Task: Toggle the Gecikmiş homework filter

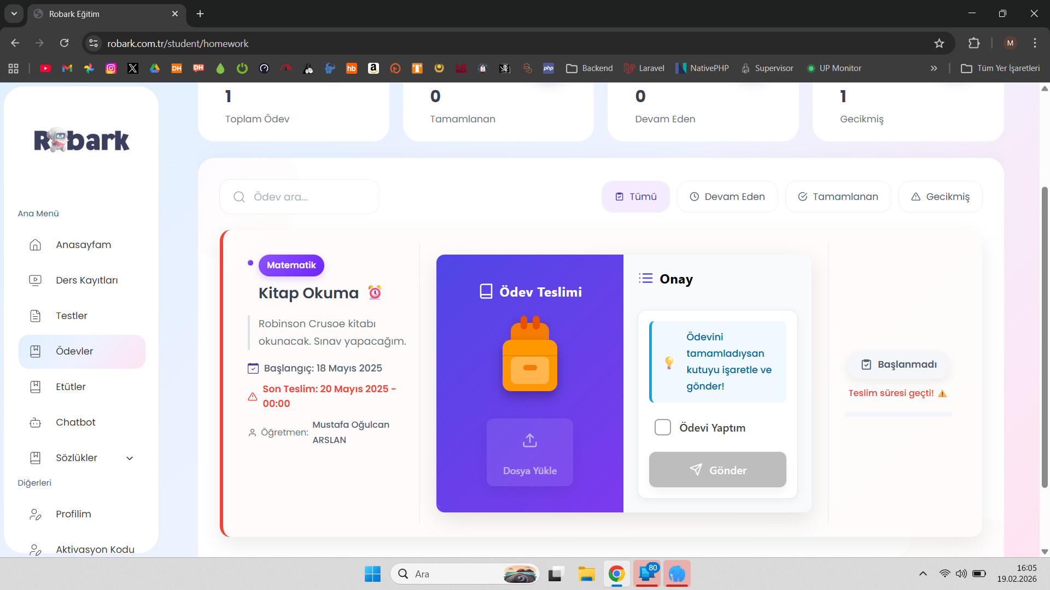Action: click(x=940, y=197)
